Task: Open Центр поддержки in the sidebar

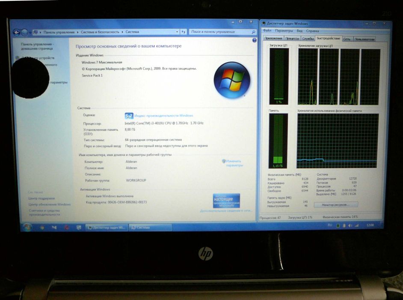Action: click(x=41, y=198)
